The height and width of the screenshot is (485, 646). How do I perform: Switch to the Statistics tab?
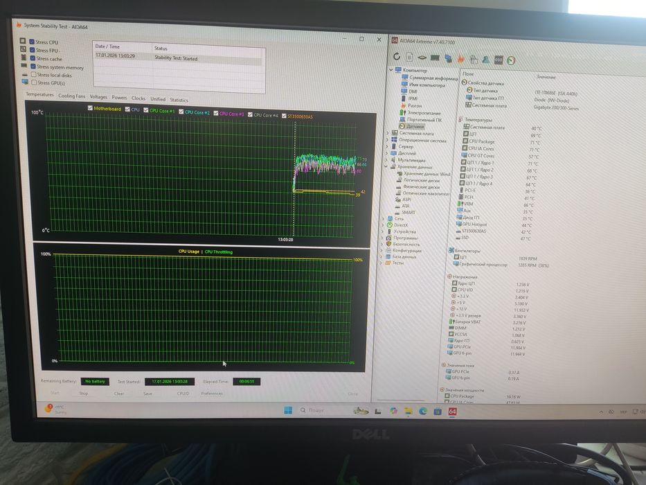point(179,100)
